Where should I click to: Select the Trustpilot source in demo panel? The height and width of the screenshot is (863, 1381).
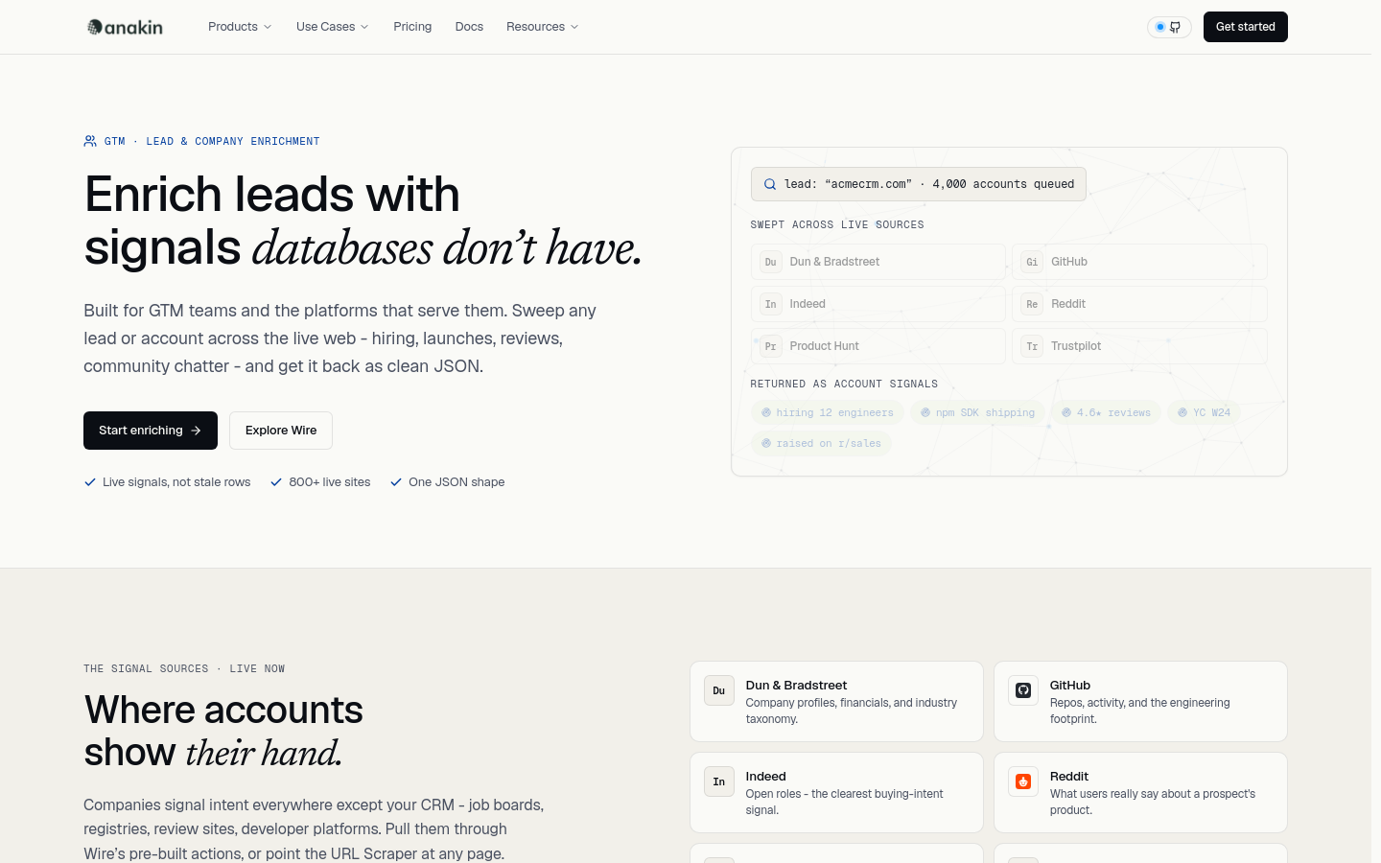[x=1139, y=346]
